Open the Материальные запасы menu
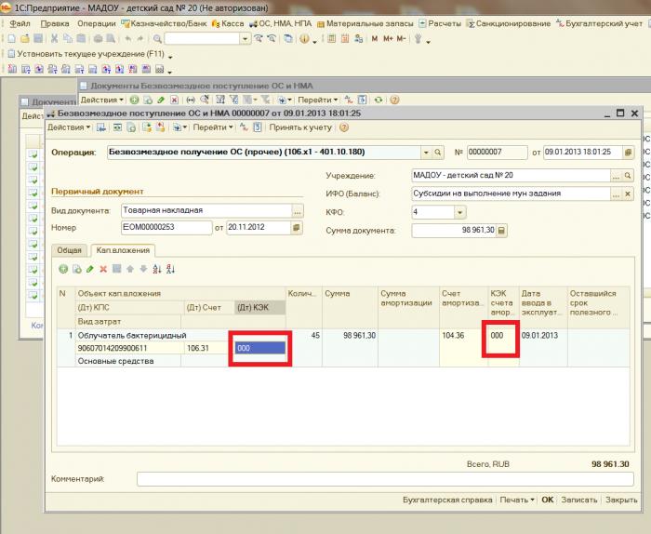 (x=365, y=23)
